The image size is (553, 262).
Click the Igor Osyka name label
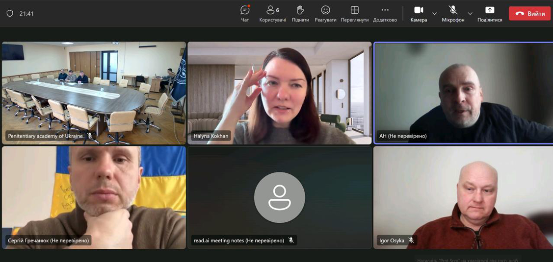[x=392, y=240]
